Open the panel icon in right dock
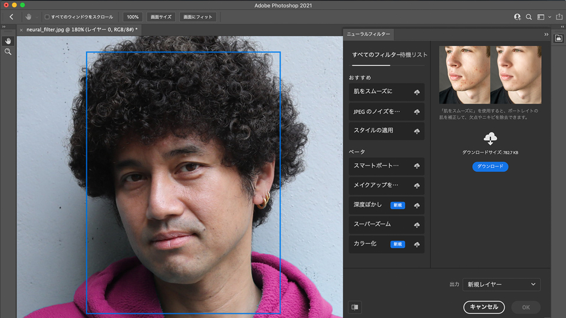 558,38
